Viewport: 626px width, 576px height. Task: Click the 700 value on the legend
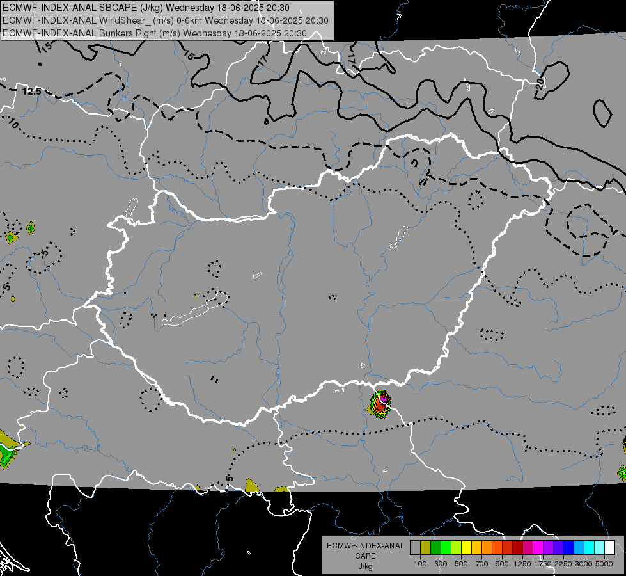point(482,564)
